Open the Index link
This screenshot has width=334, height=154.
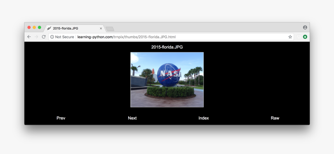(204, 118)
